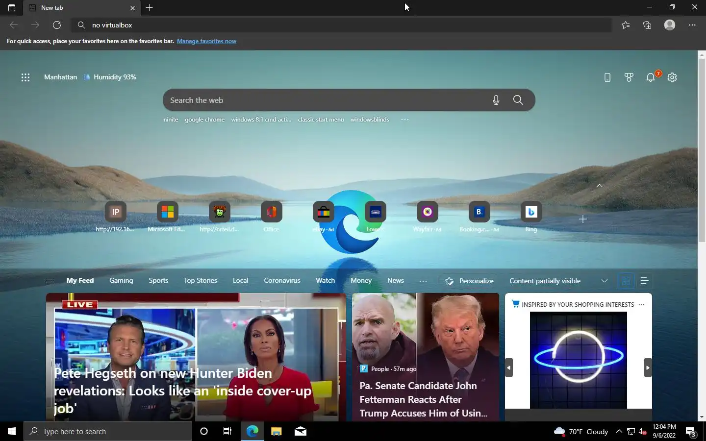The height and width of the screenshot is (441, 706).
Task: Open Windows Start menu
Action: coord(12,431)
